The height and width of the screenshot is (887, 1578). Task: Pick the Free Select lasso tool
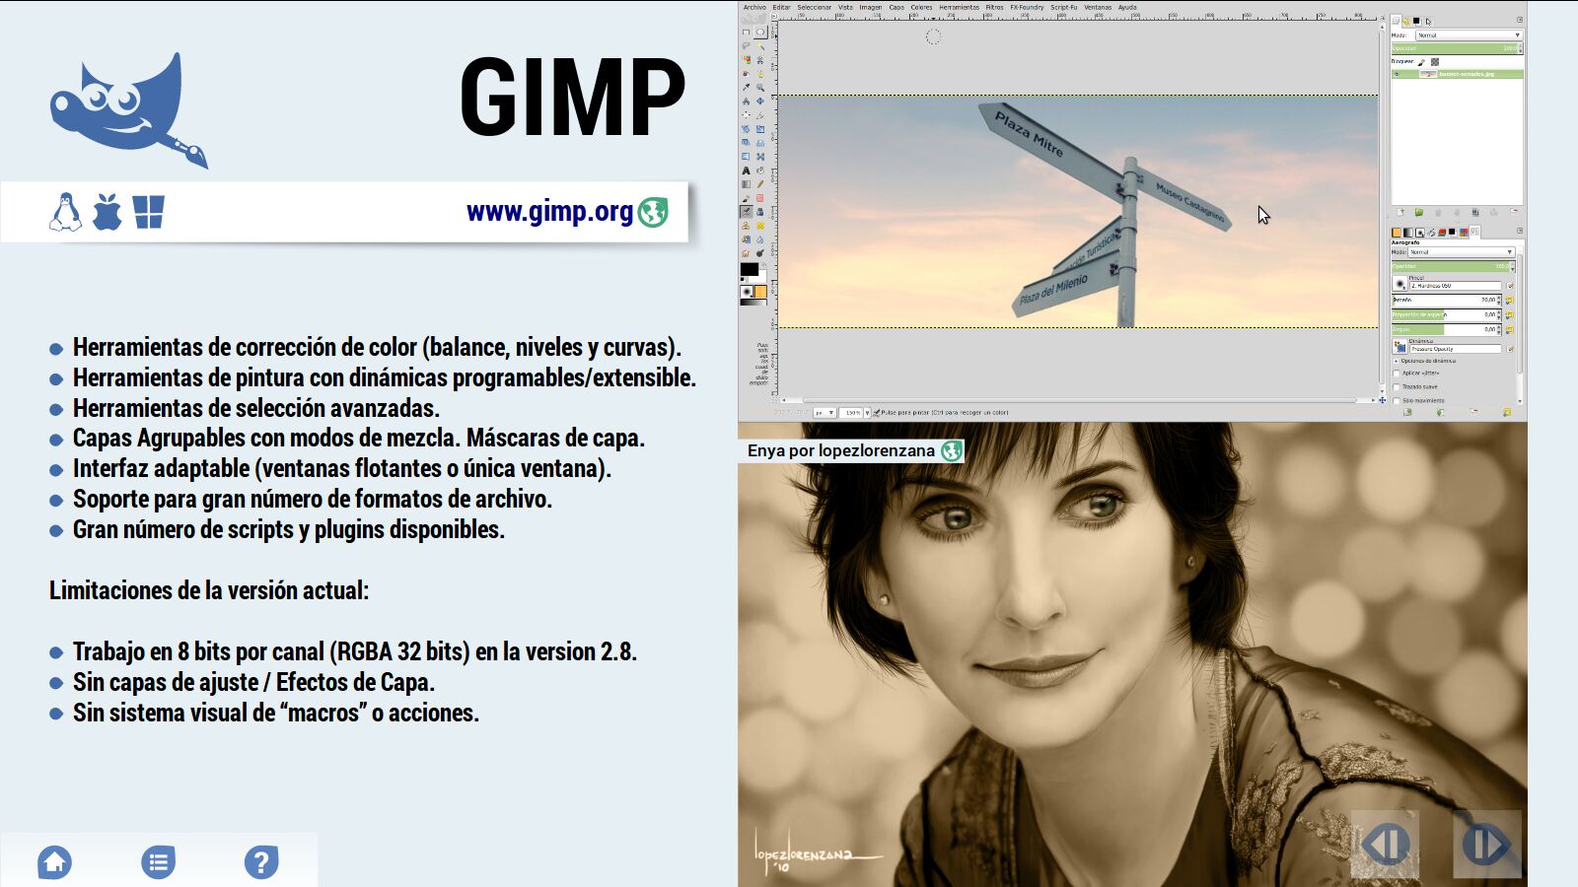(746, 46)
